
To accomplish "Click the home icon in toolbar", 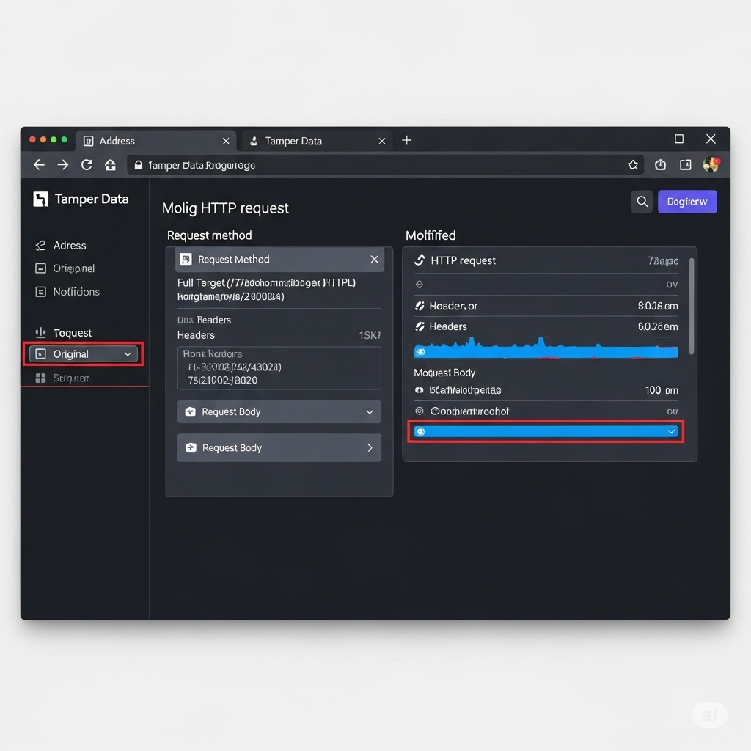I will point(110,165).
